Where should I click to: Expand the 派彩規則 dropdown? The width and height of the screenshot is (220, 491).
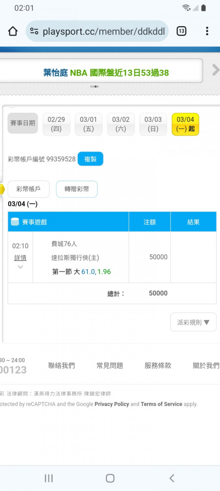(x=193, y=322)
